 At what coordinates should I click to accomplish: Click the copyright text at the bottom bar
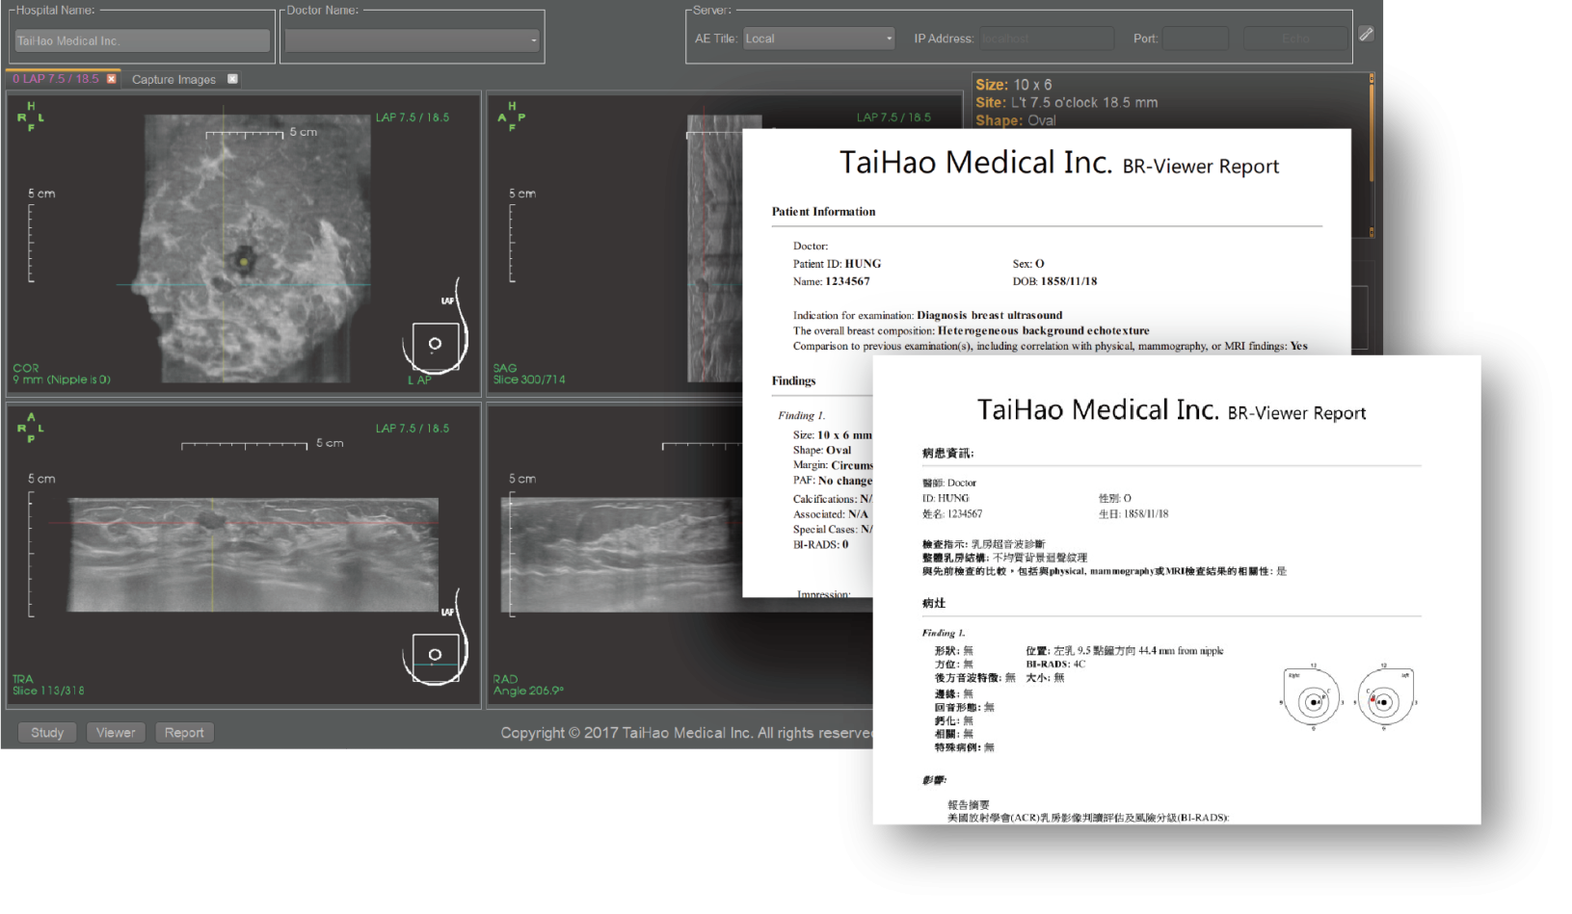tap(686, 733)
